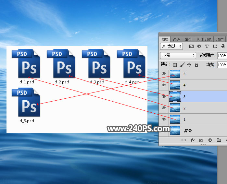
Task: Switch to the 通道 tab
Action: coord(176,39)
